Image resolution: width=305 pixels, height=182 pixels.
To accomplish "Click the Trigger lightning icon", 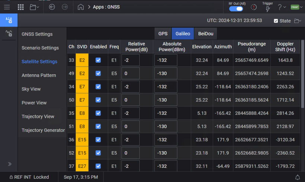I will pos(267,9).
